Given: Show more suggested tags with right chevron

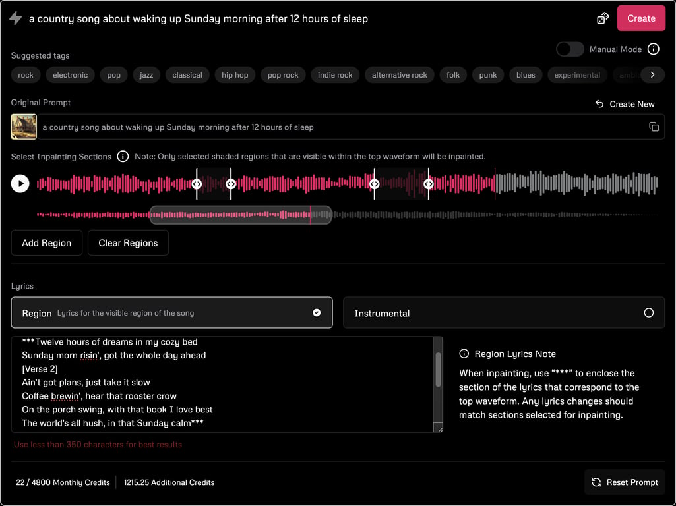Looking at the screenshot, I should pyautogui.click(x=653, y=75).
